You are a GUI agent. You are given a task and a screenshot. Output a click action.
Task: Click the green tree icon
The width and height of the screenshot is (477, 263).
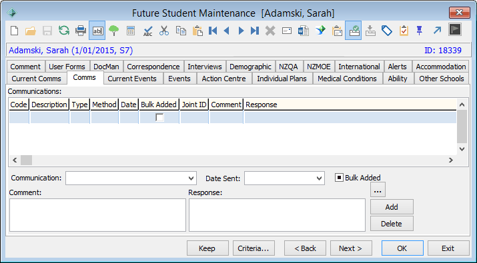tap(114, 31)
